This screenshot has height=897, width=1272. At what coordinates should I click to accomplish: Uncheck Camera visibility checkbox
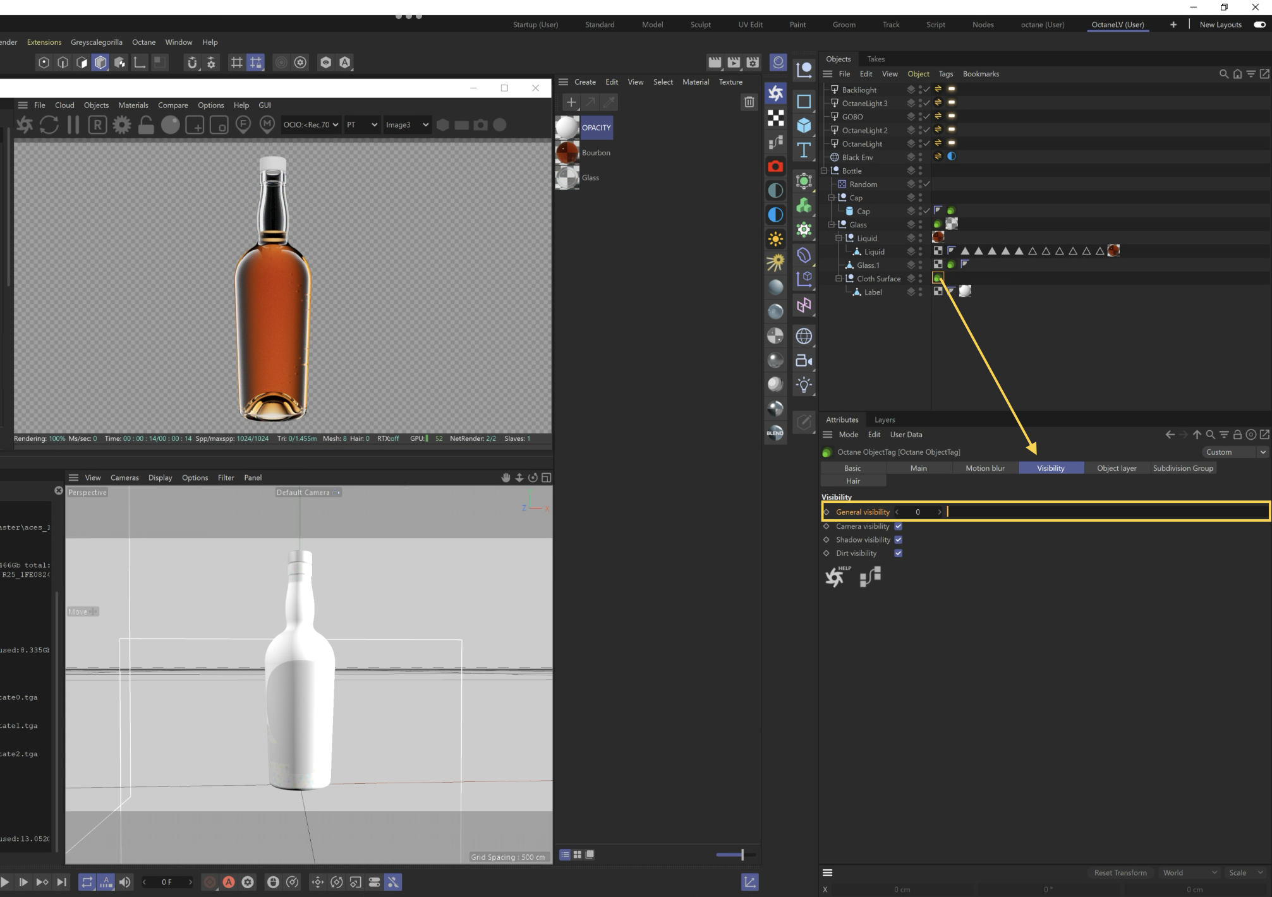click(898, 526)
